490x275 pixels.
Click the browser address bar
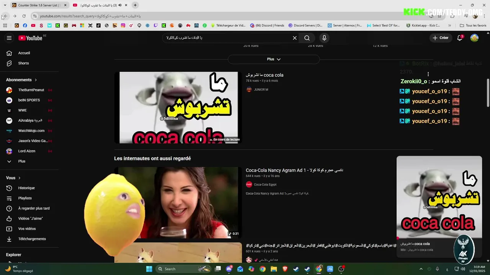coord(230,16)
